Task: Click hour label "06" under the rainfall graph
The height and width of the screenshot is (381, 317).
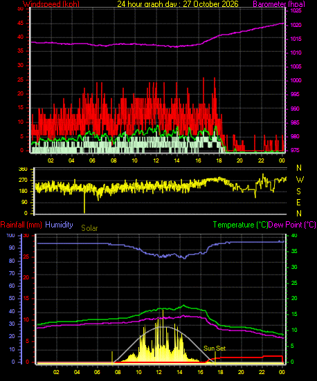Action: 97,372
